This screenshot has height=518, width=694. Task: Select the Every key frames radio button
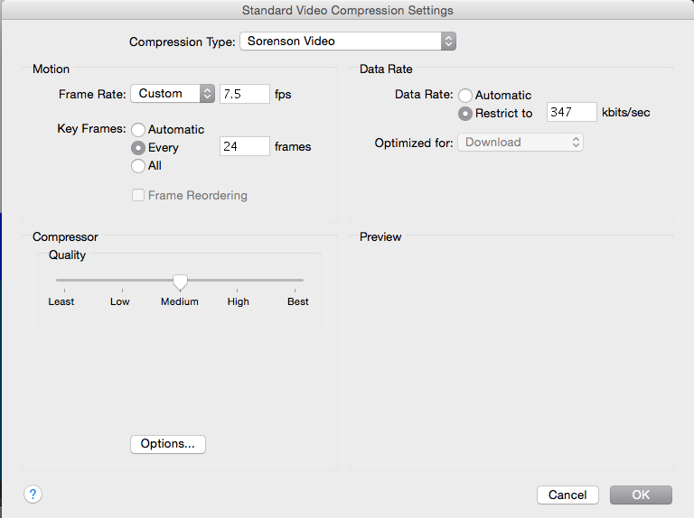coord(138,147)
